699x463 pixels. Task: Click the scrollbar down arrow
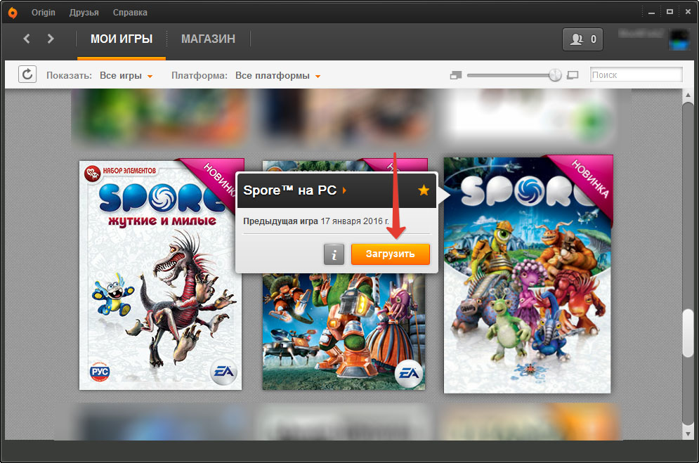[x=688, y=433]
